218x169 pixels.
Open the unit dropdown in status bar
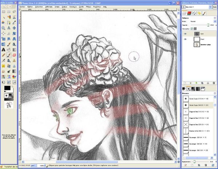pos(33,165)
